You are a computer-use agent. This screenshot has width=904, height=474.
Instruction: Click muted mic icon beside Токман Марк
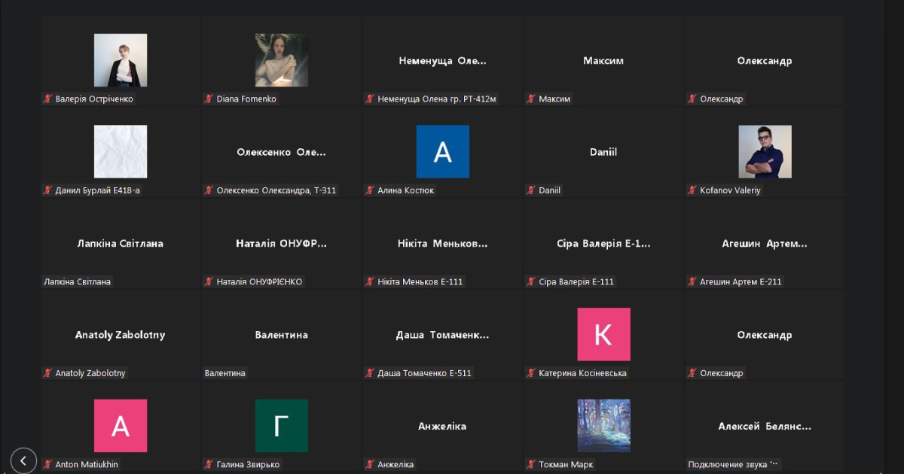click(531, 464)
